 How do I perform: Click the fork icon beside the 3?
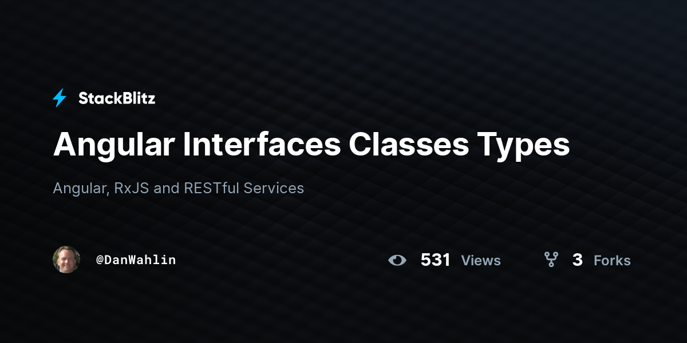[551, 260]
